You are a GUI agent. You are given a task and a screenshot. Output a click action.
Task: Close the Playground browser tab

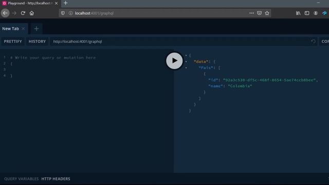[56, 3]
